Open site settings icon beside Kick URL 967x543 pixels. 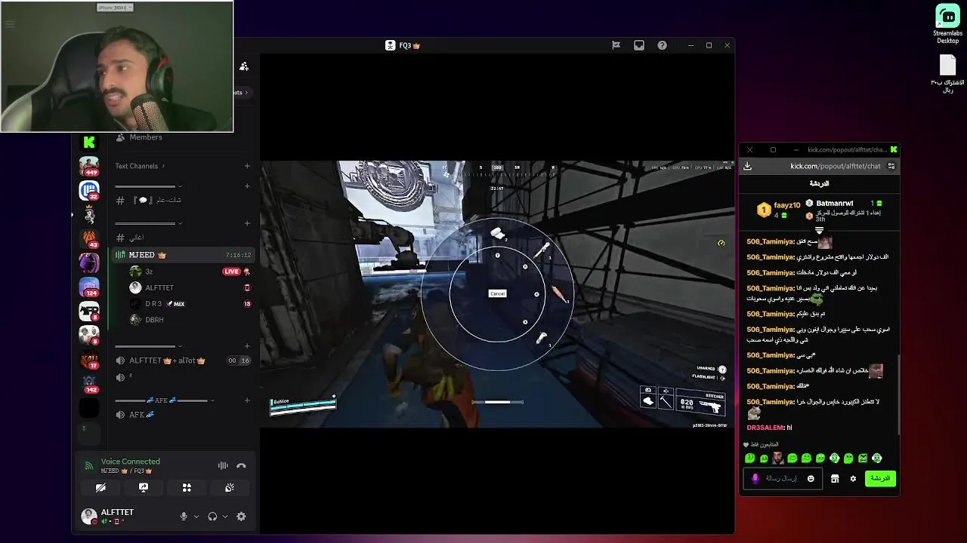(x=891, y=166)
